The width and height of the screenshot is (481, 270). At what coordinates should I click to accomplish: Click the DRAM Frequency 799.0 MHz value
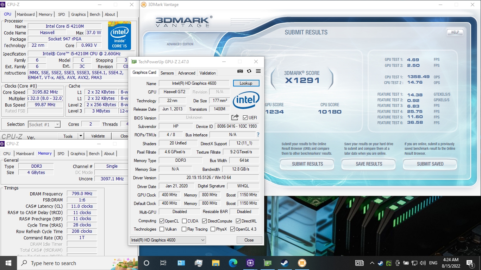[82, 194]
